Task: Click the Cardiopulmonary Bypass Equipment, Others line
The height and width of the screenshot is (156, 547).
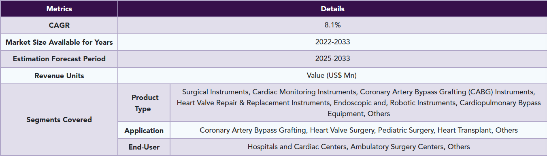Action: pyautogui.click(x=359, y=114)
